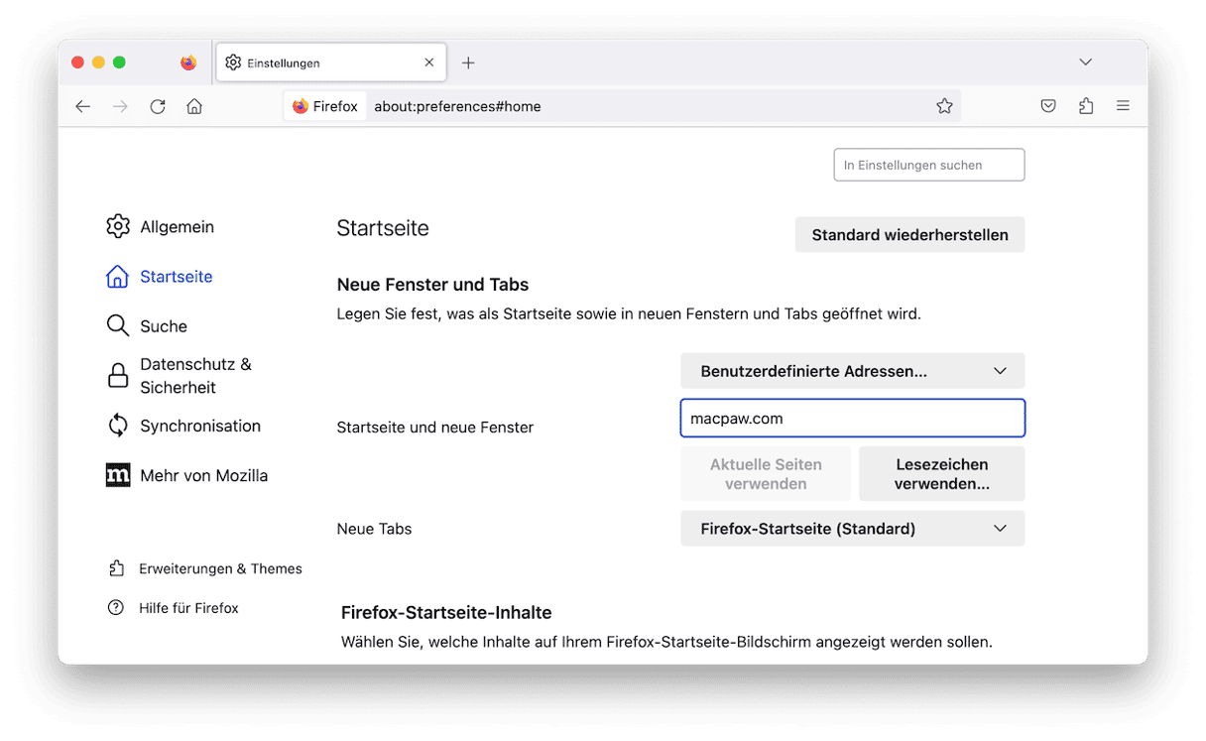1206x741 pixels.
Task: Open the Allgemein settings category
Action: click(x=161, y=226)
